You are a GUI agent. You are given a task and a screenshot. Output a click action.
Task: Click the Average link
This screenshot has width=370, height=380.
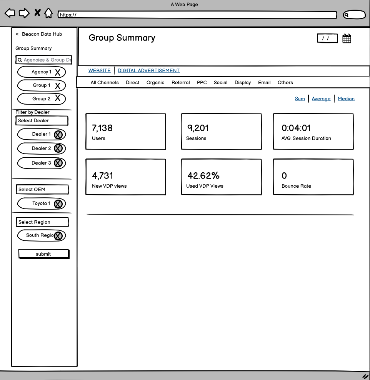tap(321, 98)
